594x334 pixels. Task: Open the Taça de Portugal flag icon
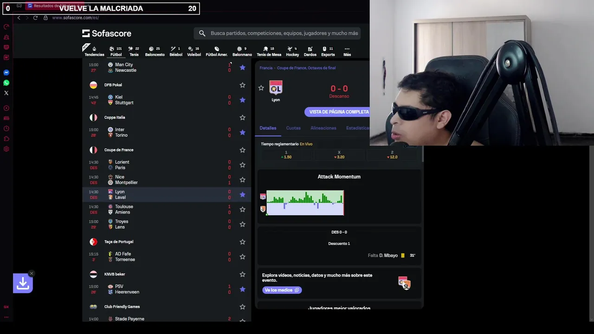[x=93, y=242]
